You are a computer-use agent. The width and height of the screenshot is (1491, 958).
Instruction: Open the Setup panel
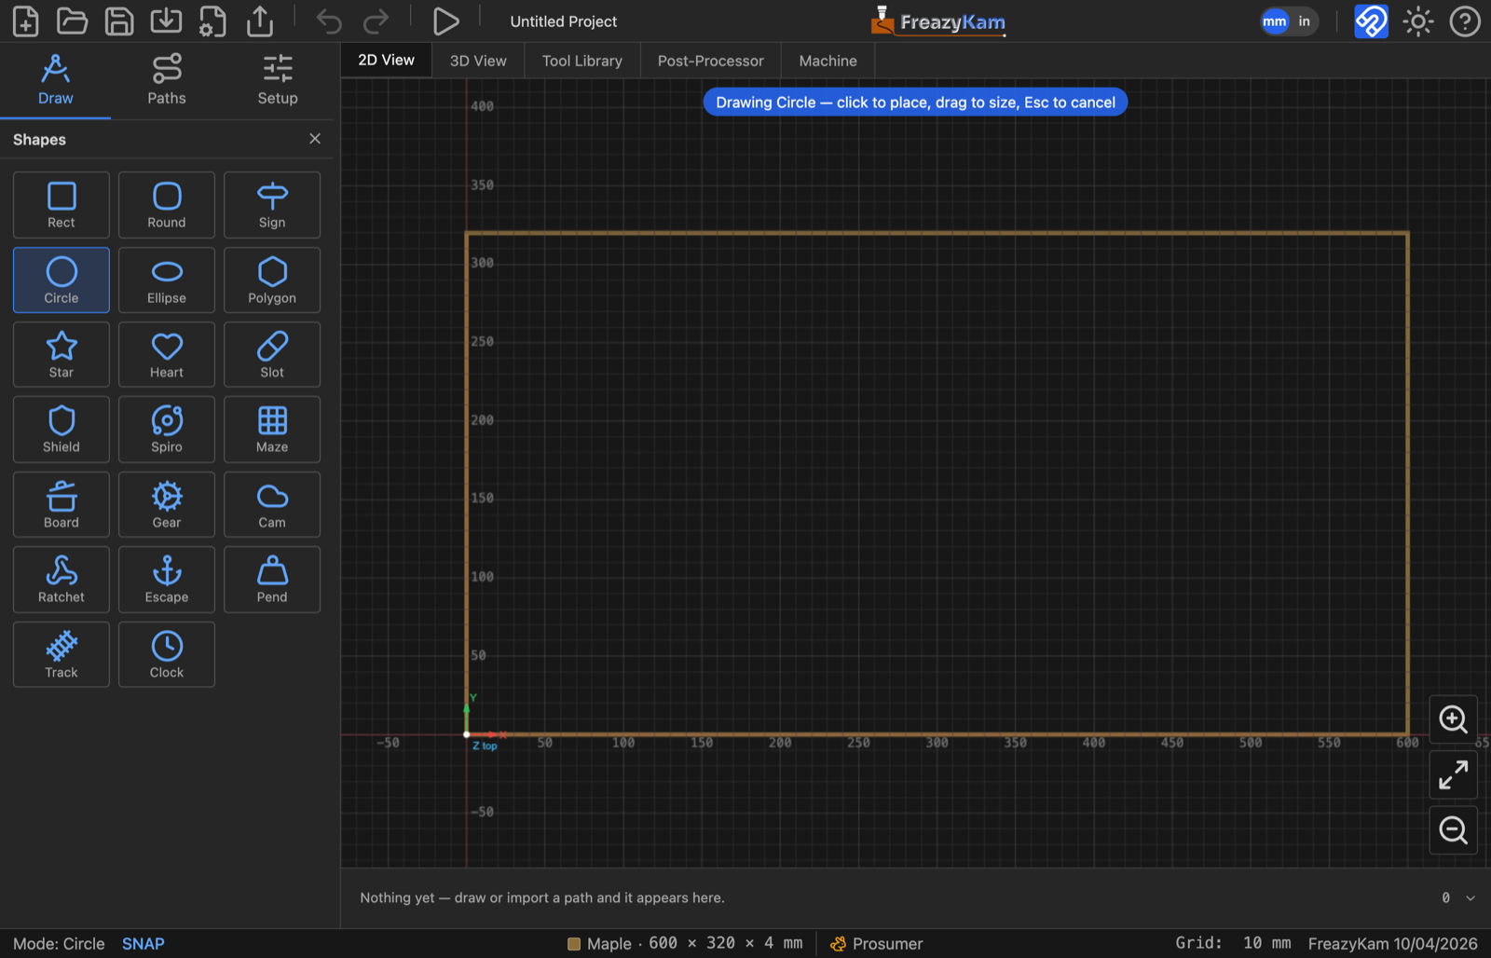[x=278, y=80]
